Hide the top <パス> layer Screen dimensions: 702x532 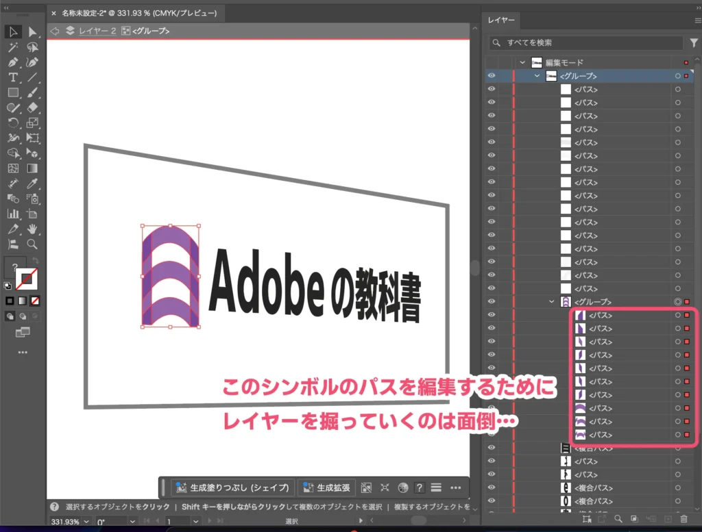click(492, 89)
